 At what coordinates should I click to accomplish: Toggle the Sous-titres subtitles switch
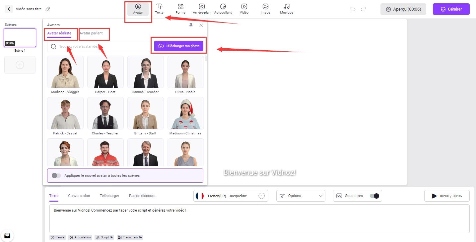point(374,196)
